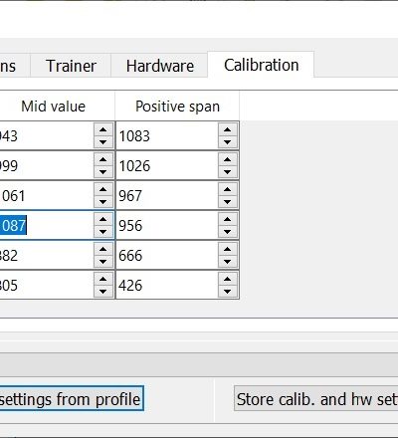The image size is (398, 438).
Task: Increment the Positive span value 426
Action: click(x=227, y=279)
